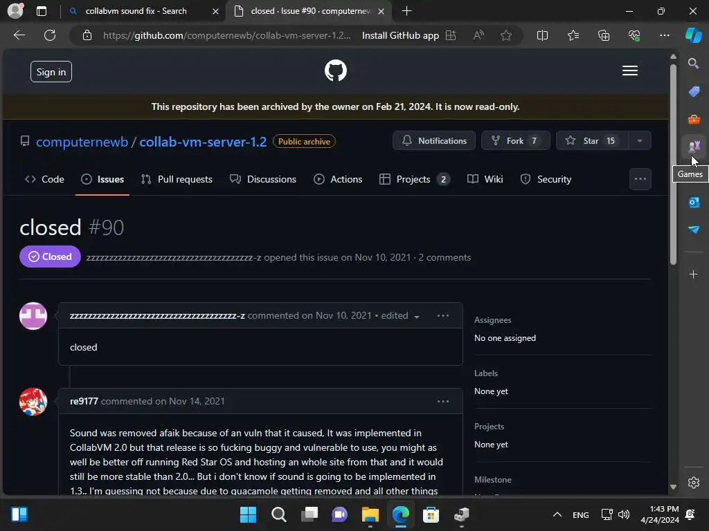Viewport: 709px width, 531px height.
Task: Open the issue author's profile link in header
Action: click(x=174, y=258)
